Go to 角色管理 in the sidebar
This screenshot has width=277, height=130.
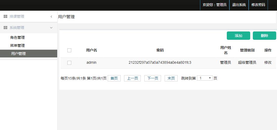[17, 37]
